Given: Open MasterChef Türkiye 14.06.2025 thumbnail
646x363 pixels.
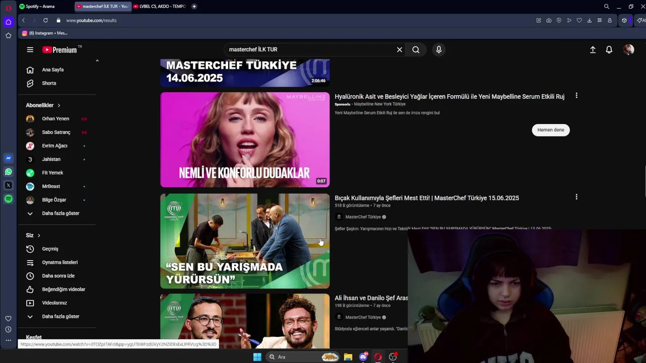Looking at the screenshot, I should tap(245, 73).
